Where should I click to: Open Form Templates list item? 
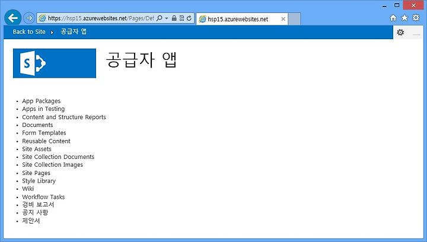44,133
